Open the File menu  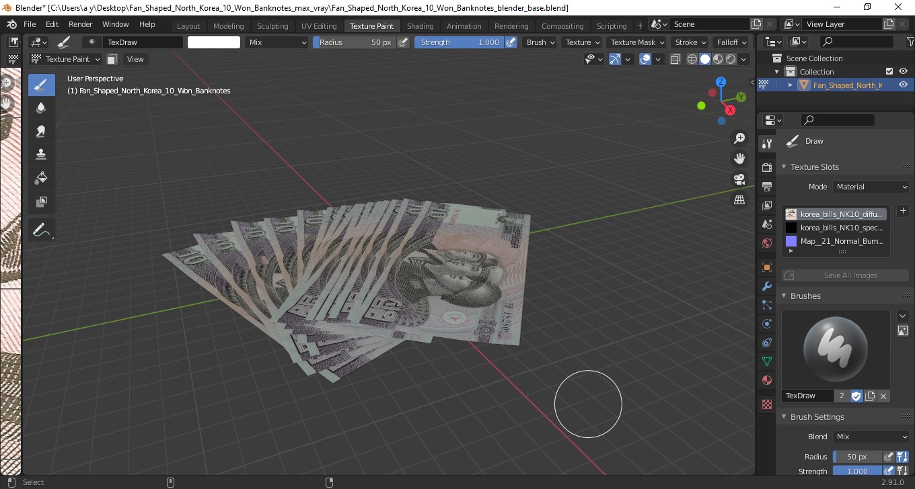point(30,24)
